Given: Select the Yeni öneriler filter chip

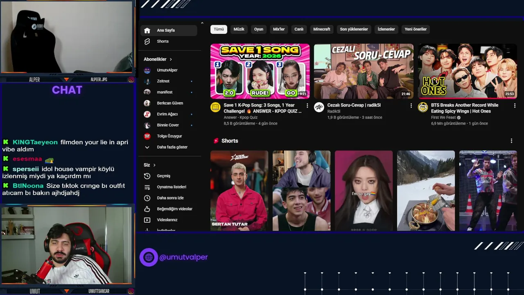Looking at the screenshot, I should click(x=416, y=29).
